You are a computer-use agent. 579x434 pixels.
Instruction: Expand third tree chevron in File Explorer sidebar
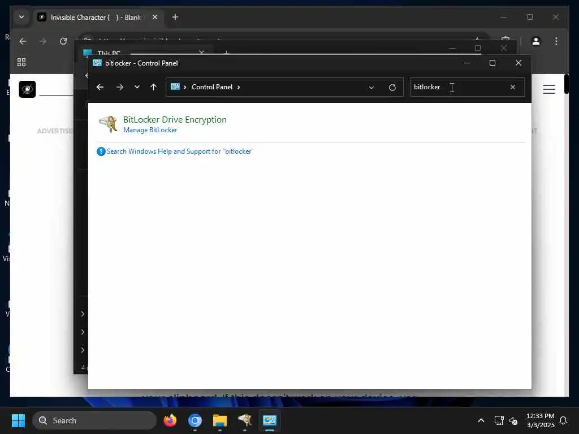(x=83, y=350)
